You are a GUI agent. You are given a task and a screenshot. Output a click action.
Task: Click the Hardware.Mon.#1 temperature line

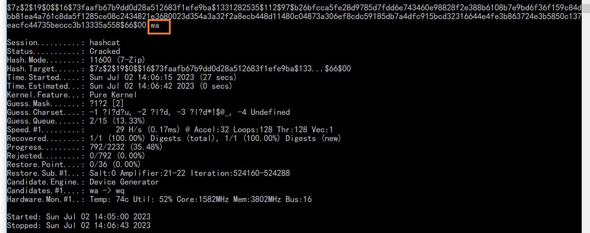(x=200, y=199)
